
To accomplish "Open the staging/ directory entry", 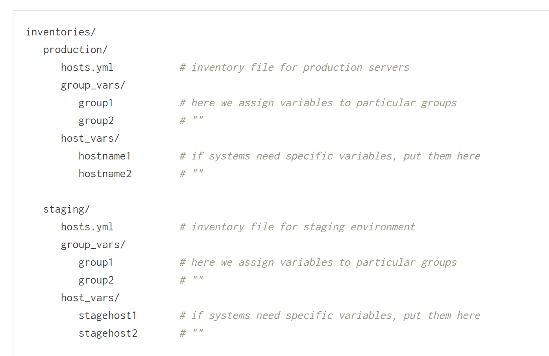I will coord(66,209).
